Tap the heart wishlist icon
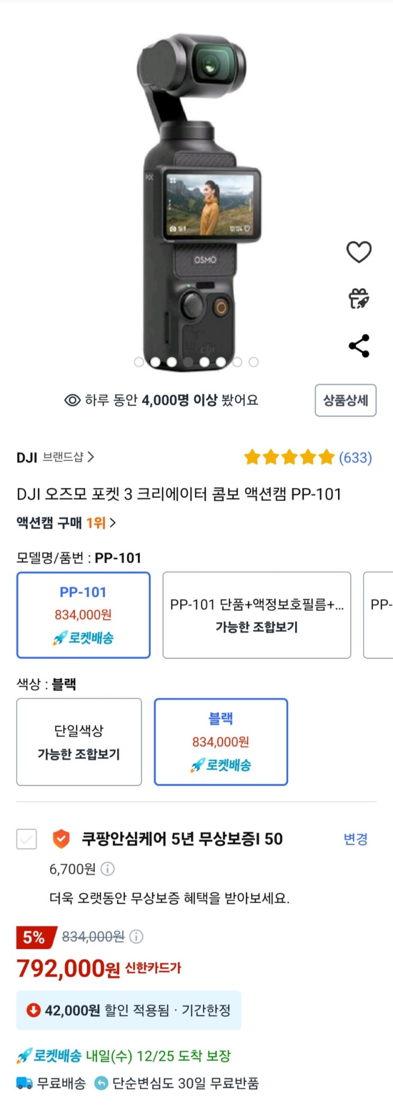The width and height of the screenshot is (393, 1107). 359,252
